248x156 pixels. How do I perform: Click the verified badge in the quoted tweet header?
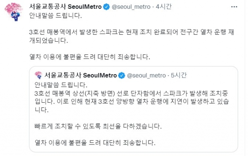pyautogui.click(x=122, y=75)
